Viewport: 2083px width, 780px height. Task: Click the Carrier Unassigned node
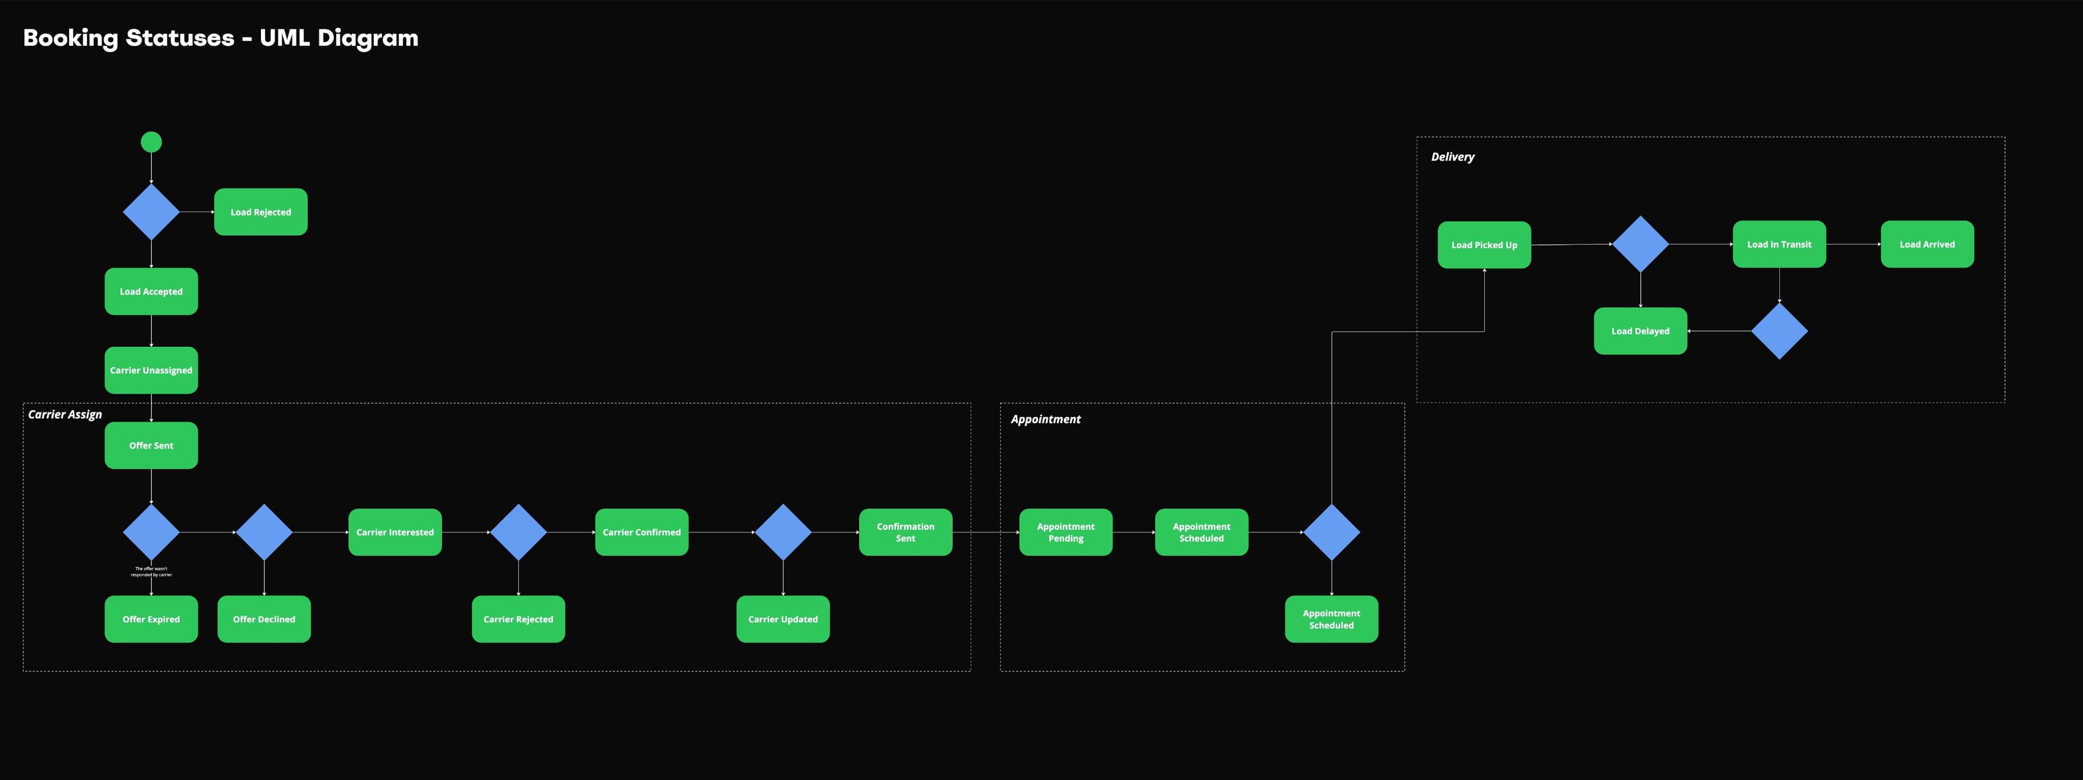point(151,370)
